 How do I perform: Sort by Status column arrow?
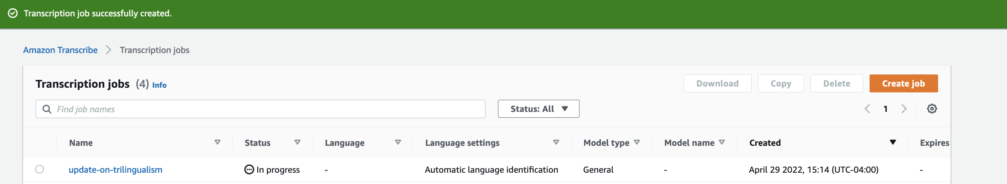coord(298,142)
